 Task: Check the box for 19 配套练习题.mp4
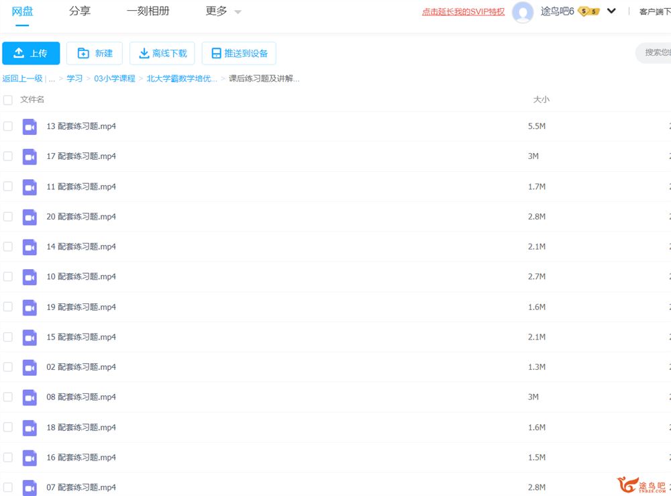coord(7,307)
